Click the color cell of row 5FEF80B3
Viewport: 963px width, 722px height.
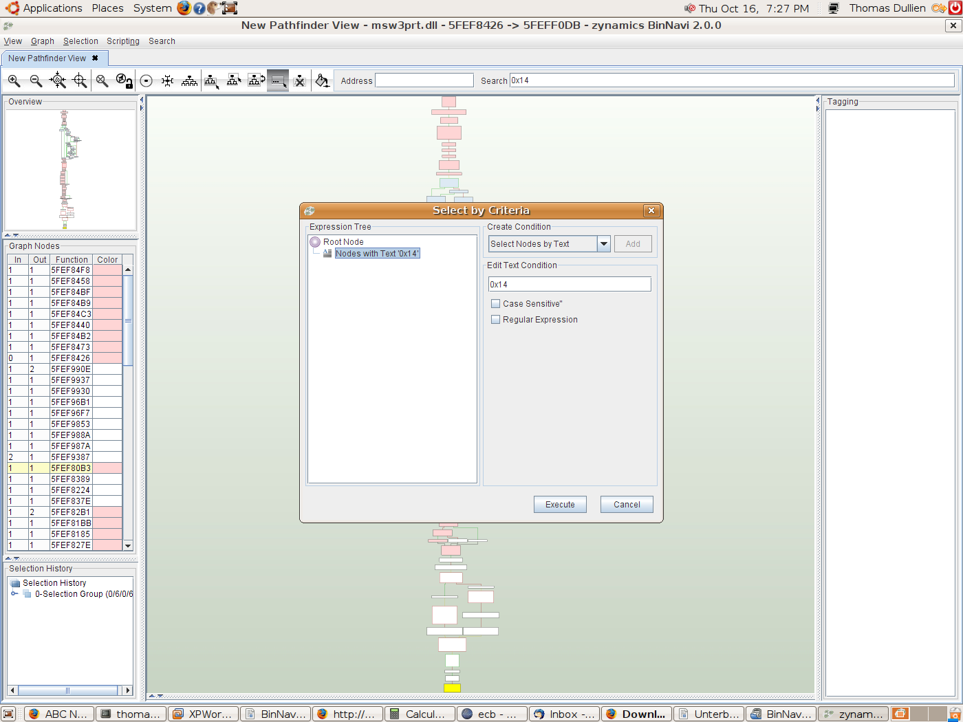click(107, 468)
